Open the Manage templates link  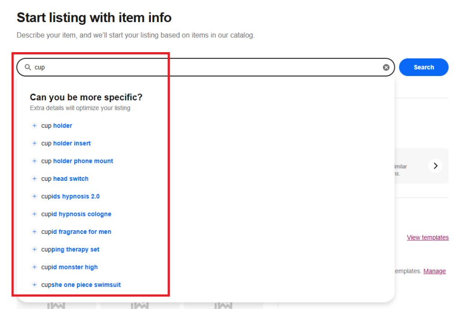(434, 271)
